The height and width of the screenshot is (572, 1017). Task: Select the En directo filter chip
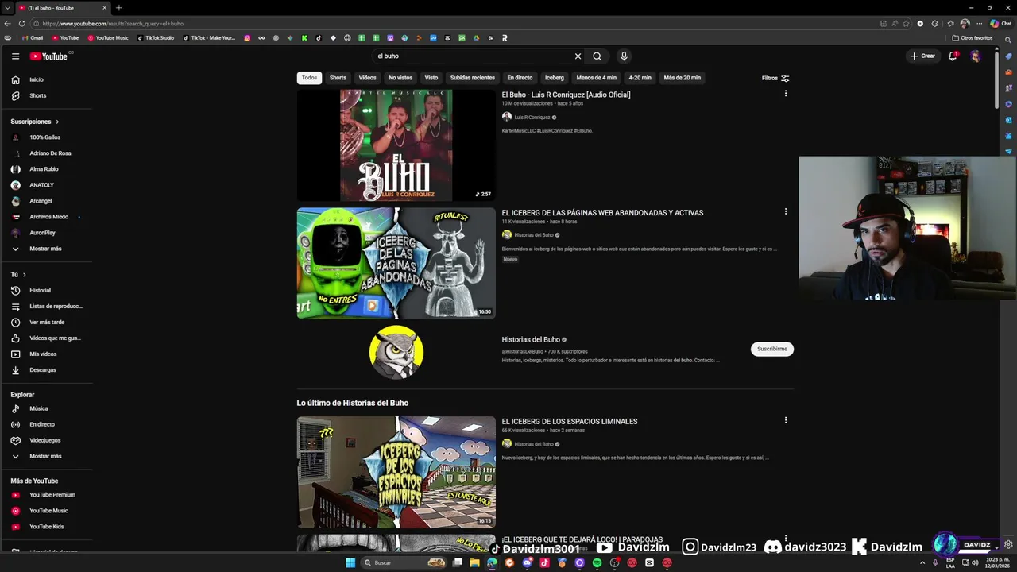[520, 78]
